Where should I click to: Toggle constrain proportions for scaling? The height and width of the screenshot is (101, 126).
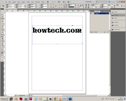(38, 6)
